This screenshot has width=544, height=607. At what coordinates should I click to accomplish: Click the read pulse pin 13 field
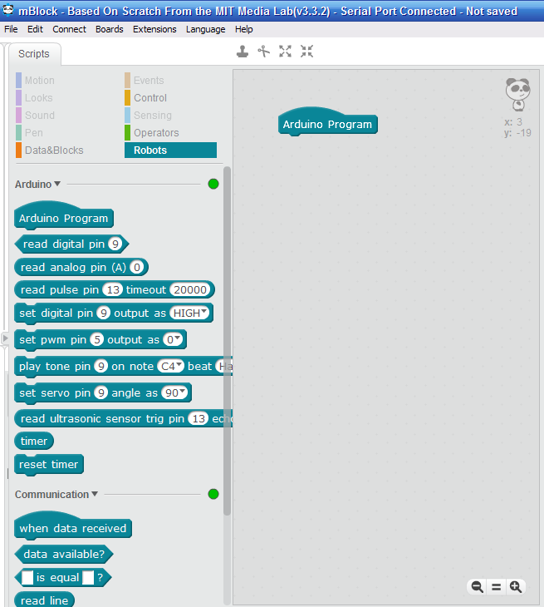[x=113, y=289]
